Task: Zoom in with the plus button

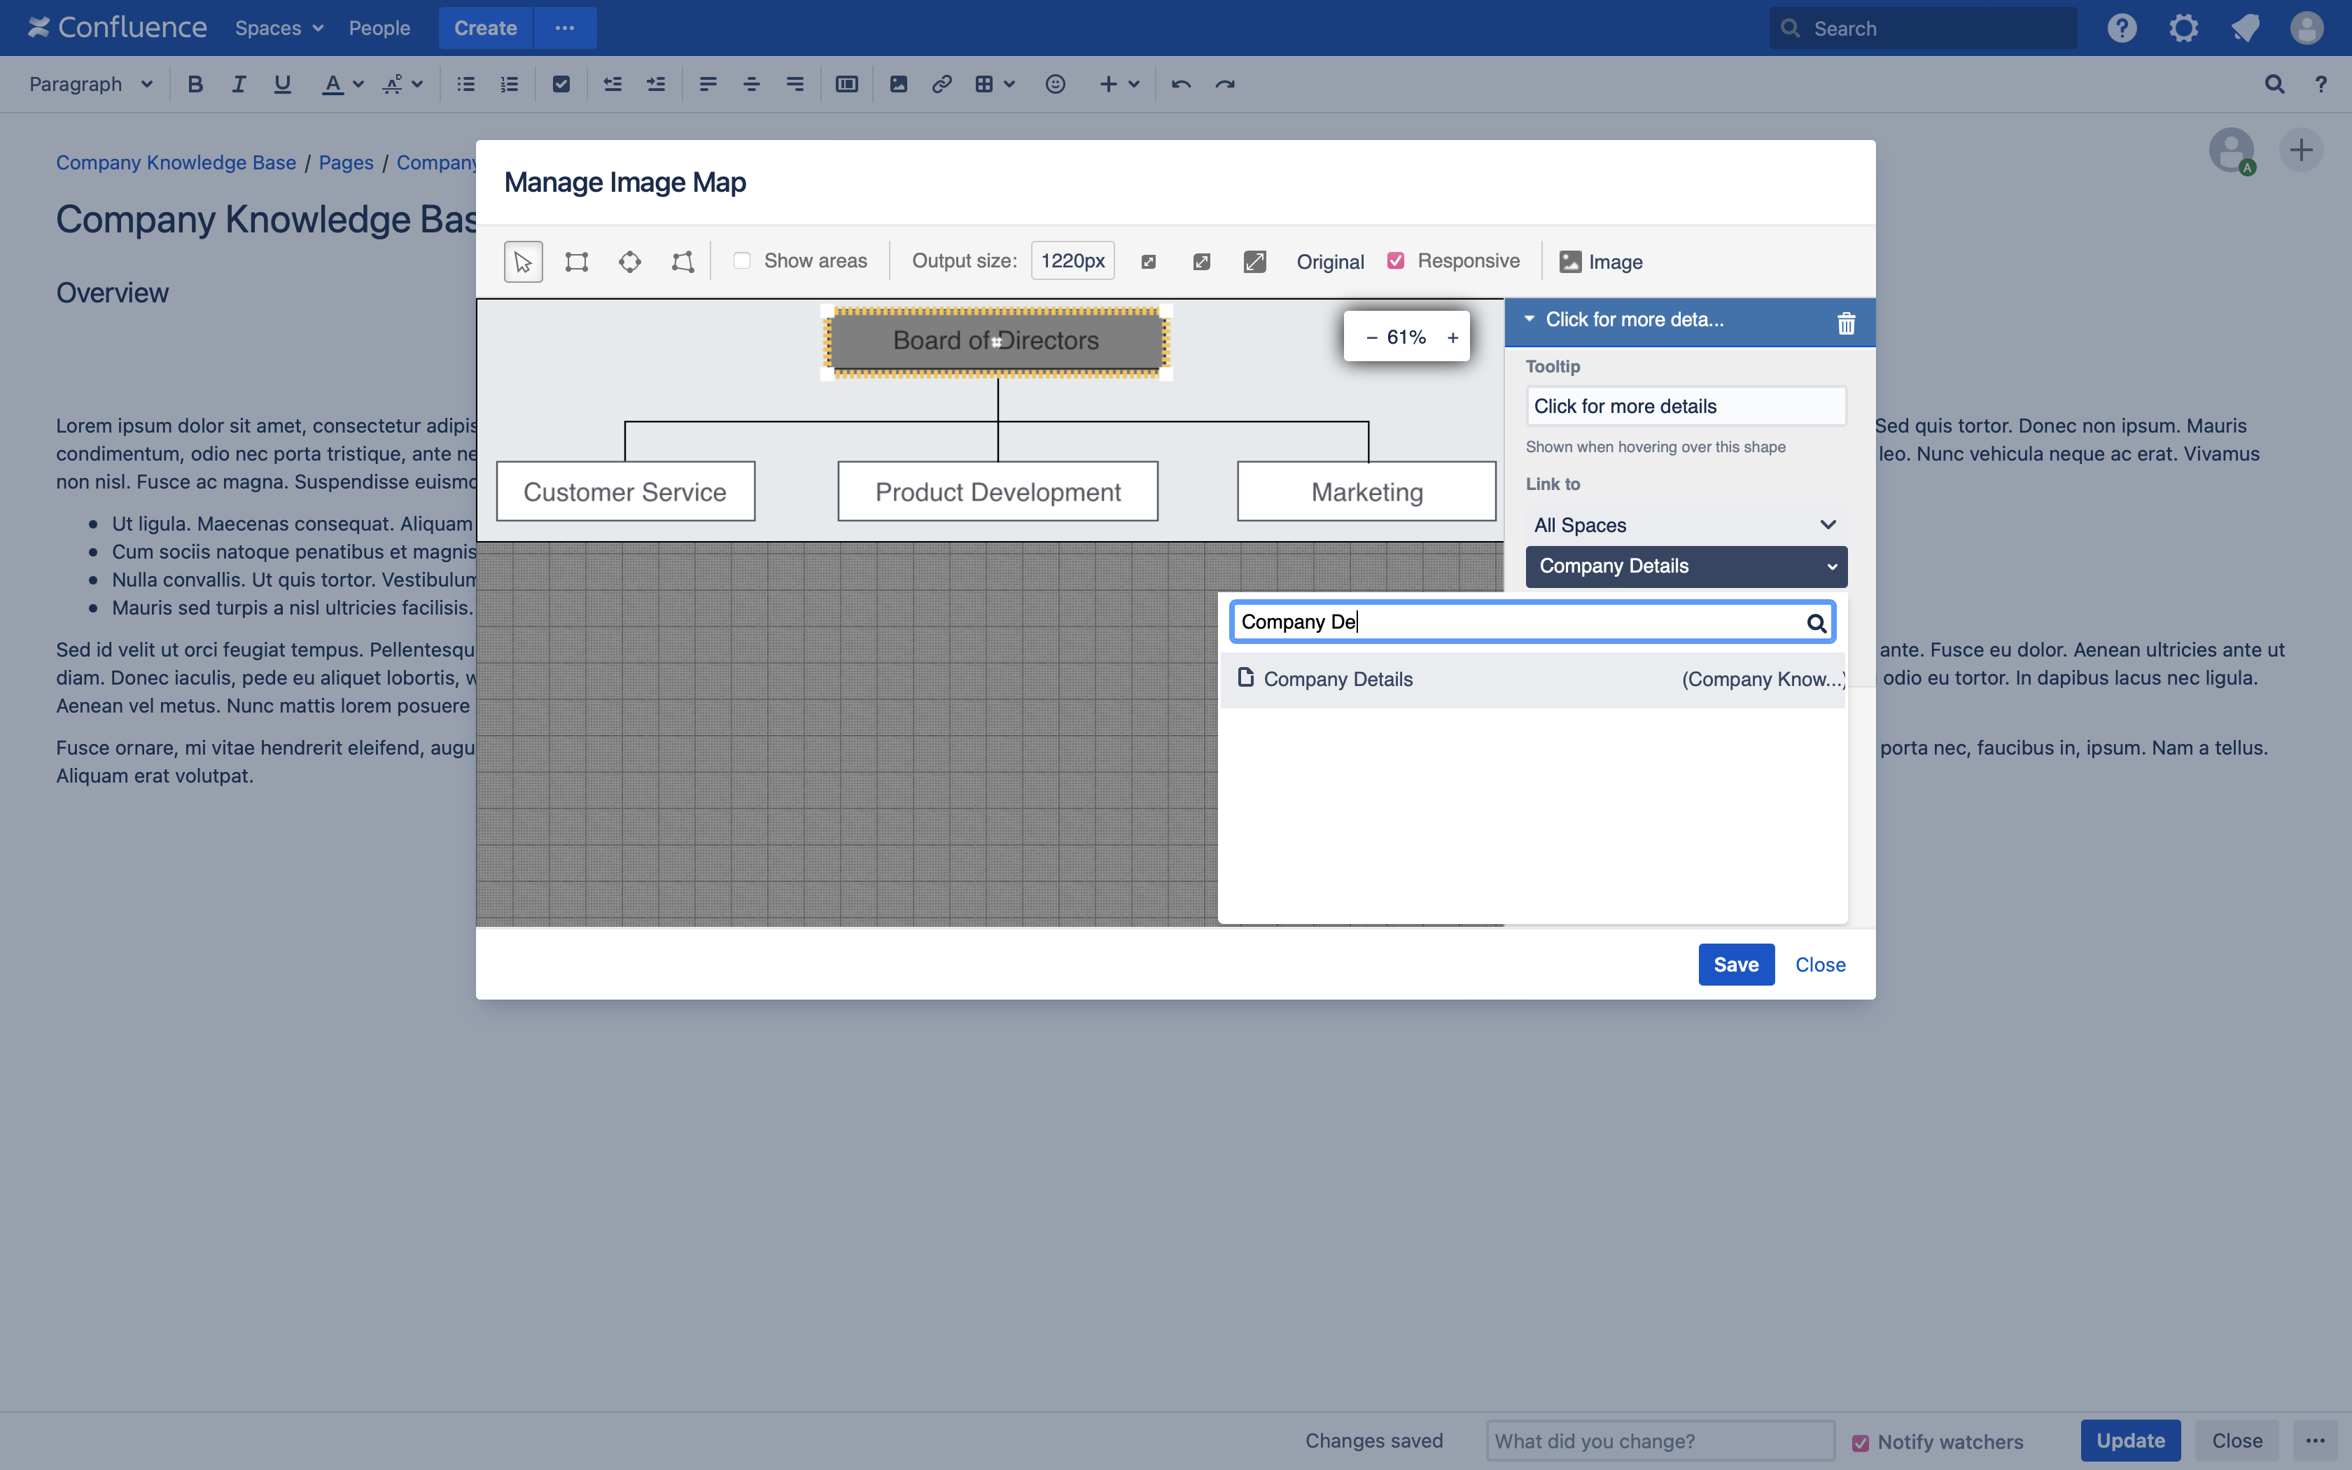Action: pos(1452,337)
